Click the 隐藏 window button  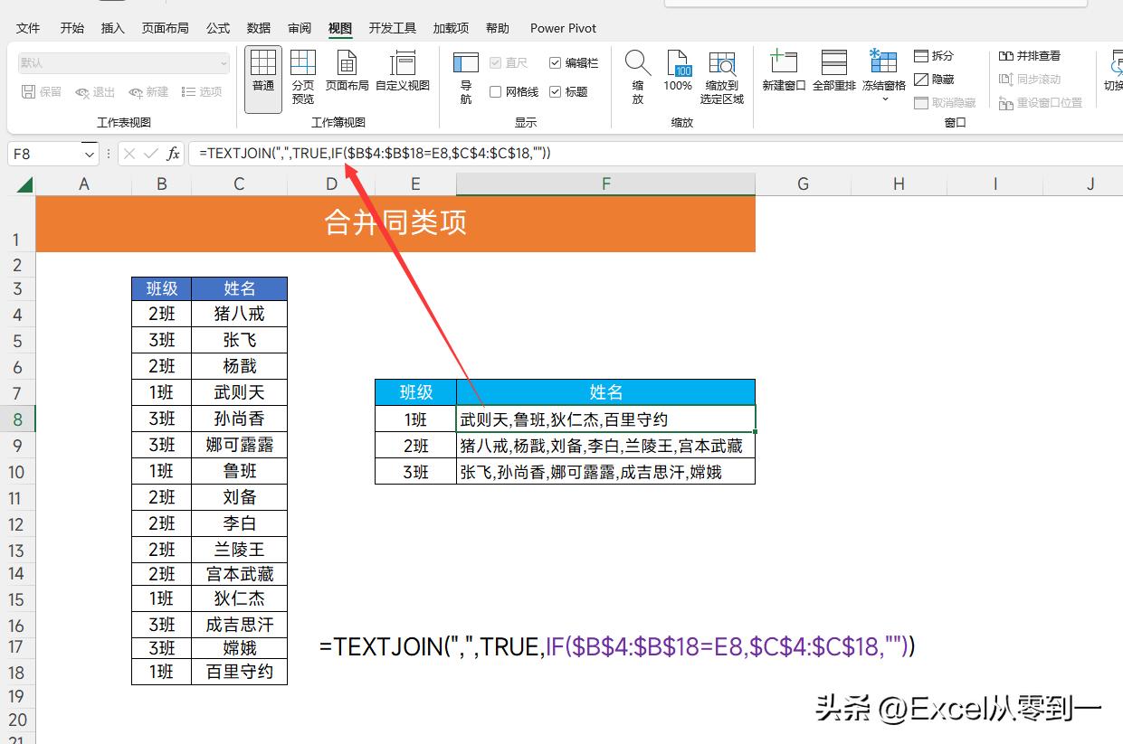935,79
